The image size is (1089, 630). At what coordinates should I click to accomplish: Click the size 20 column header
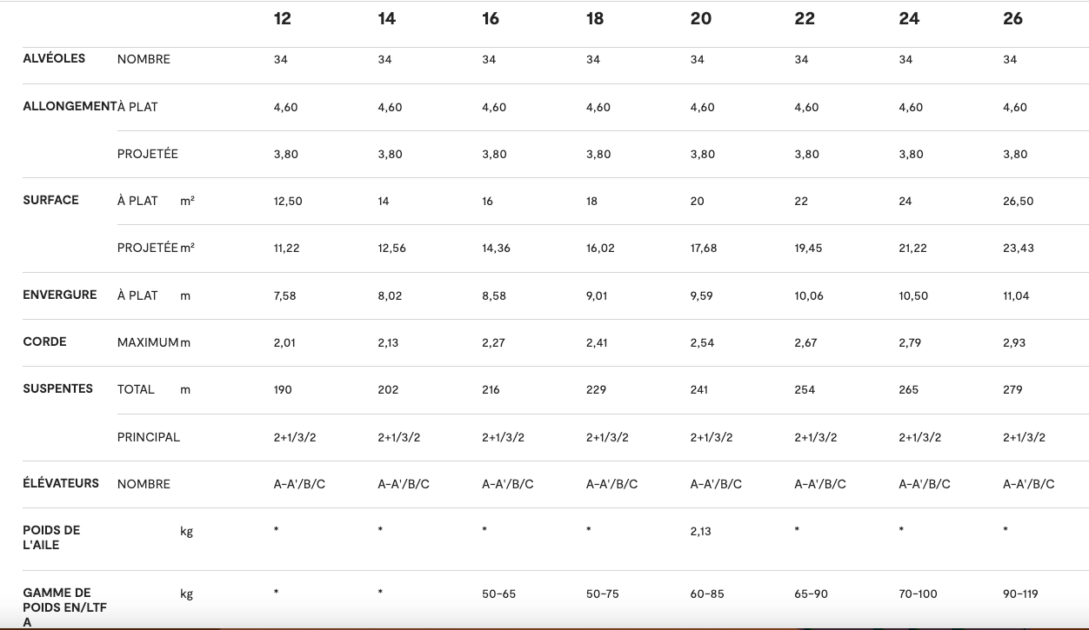(700, 19)
